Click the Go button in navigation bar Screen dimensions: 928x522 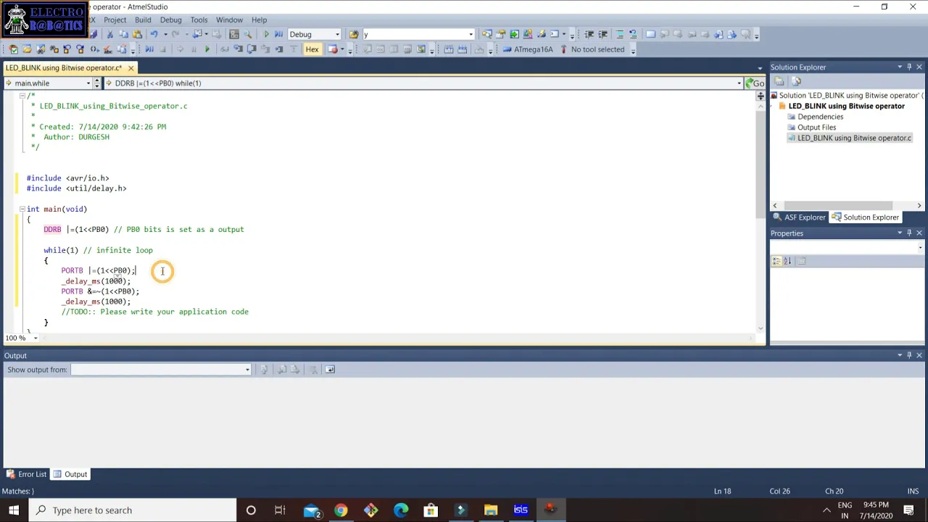point(755,83)
